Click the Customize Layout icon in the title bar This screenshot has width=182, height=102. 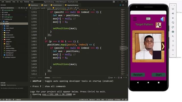pyautogui.click(x=114, y=2)
